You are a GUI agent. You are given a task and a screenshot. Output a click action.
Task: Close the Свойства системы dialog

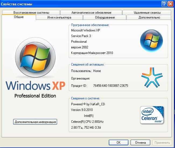pos(170,4)
